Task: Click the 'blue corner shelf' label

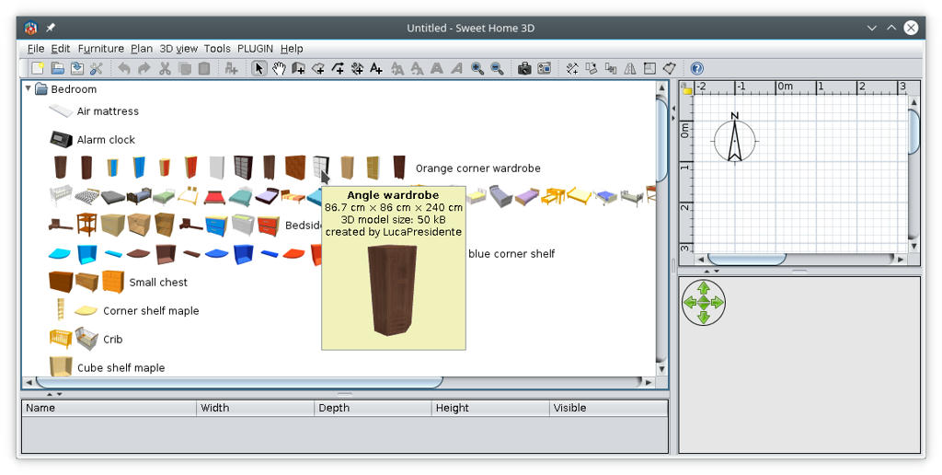Action: pos(511,254)
